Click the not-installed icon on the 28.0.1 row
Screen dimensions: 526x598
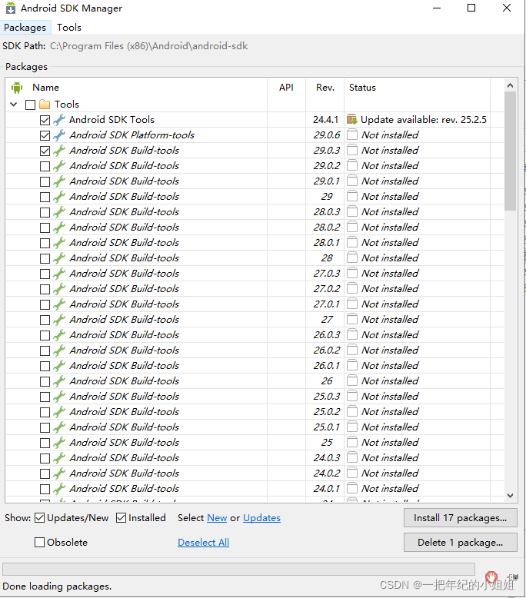tap(352, 243)
